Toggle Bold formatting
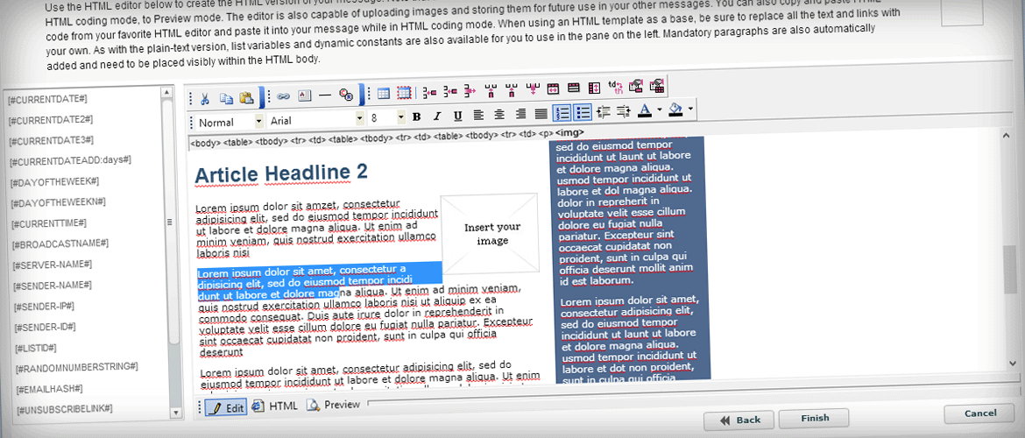Viewport: 1025px width, 438px height. pos(416,116)
